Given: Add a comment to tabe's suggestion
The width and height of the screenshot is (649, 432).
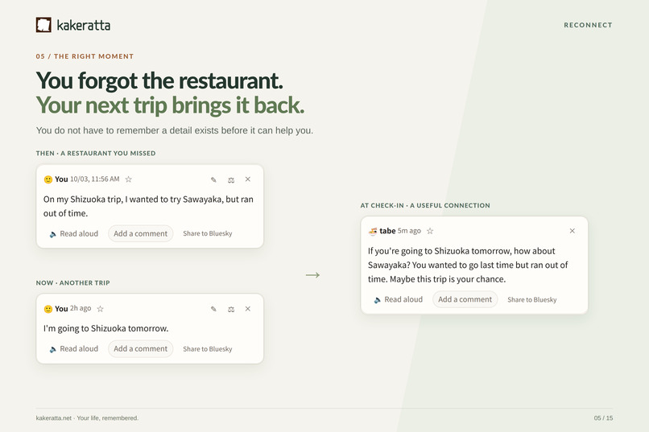Looking at the screenshot, I should tap(465, 299).
